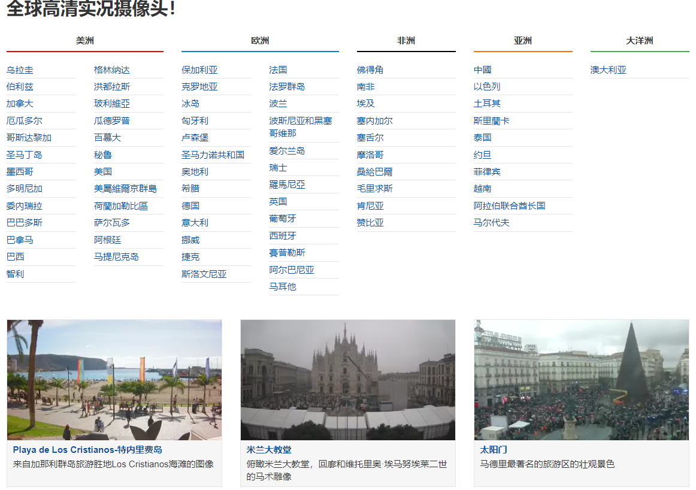The image size is (696, 490).
Task: Choose 肯尼亚 in the Africa column
Action: (370, 206)
